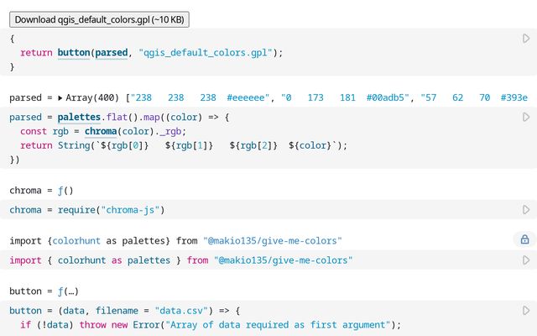The height and width of the screenshot is (336, 537).
Task: Run the button definition cell
Action: click(526, 311)
